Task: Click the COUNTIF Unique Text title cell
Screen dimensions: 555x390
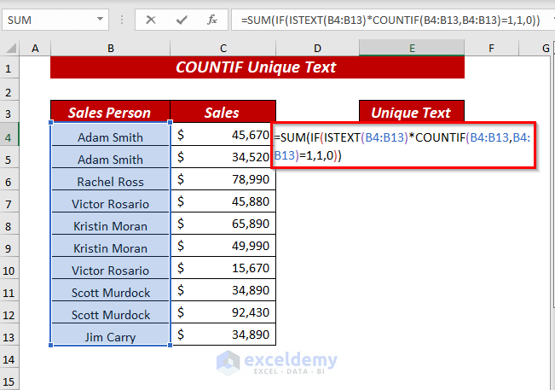Action: (257, 67)
